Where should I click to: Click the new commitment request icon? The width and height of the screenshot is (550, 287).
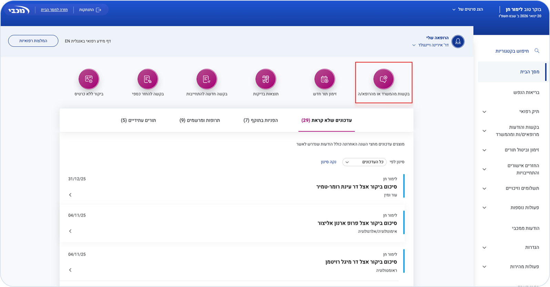(x=206, y=79)
